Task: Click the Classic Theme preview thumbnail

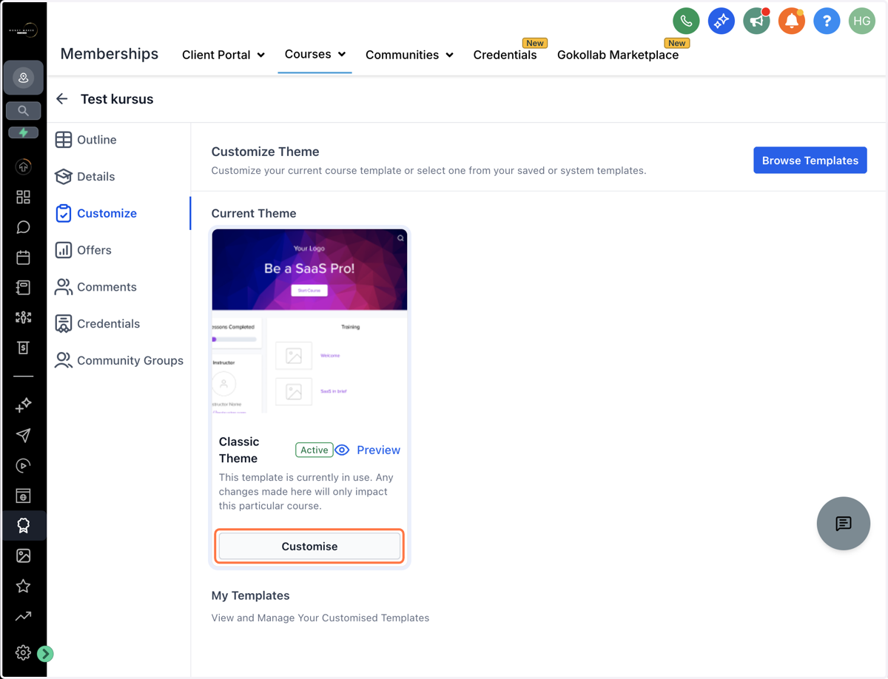Action: (309, 321)
